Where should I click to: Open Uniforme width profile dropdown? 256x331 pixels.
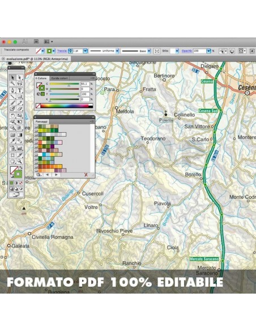click(x=117, y=51)
